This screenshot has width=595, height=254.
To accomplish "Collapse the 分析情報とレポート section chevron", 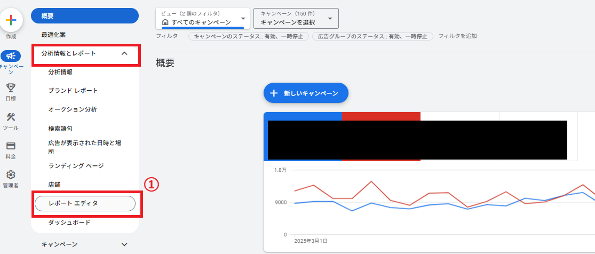I will pyautogui.click(x=124, y=54).
